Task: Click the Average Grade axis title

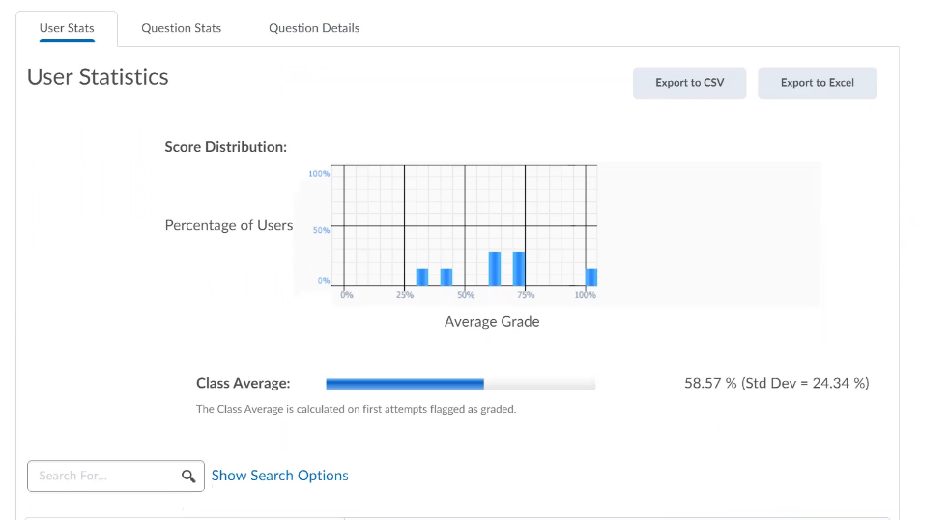Action: tap(492, 321)
